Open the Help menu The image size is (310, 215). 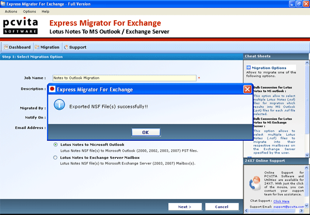point(45,11)
